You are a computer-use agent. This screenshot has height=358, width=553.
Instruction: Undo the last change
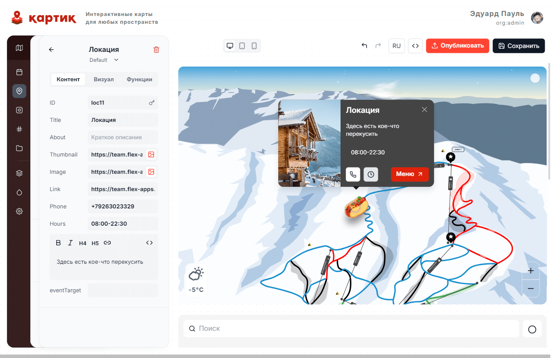[364, 46]
